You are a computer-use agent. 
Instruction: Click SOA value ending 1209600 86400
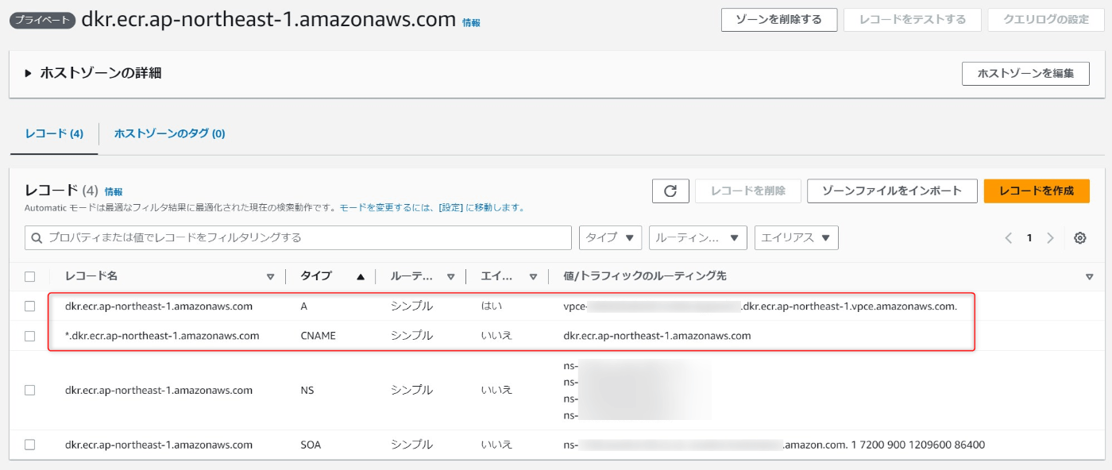pos(774,445)
